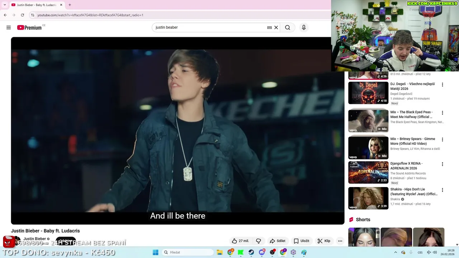Create a clip with Klip
459x258 pixels.
(x=324, y=241)
